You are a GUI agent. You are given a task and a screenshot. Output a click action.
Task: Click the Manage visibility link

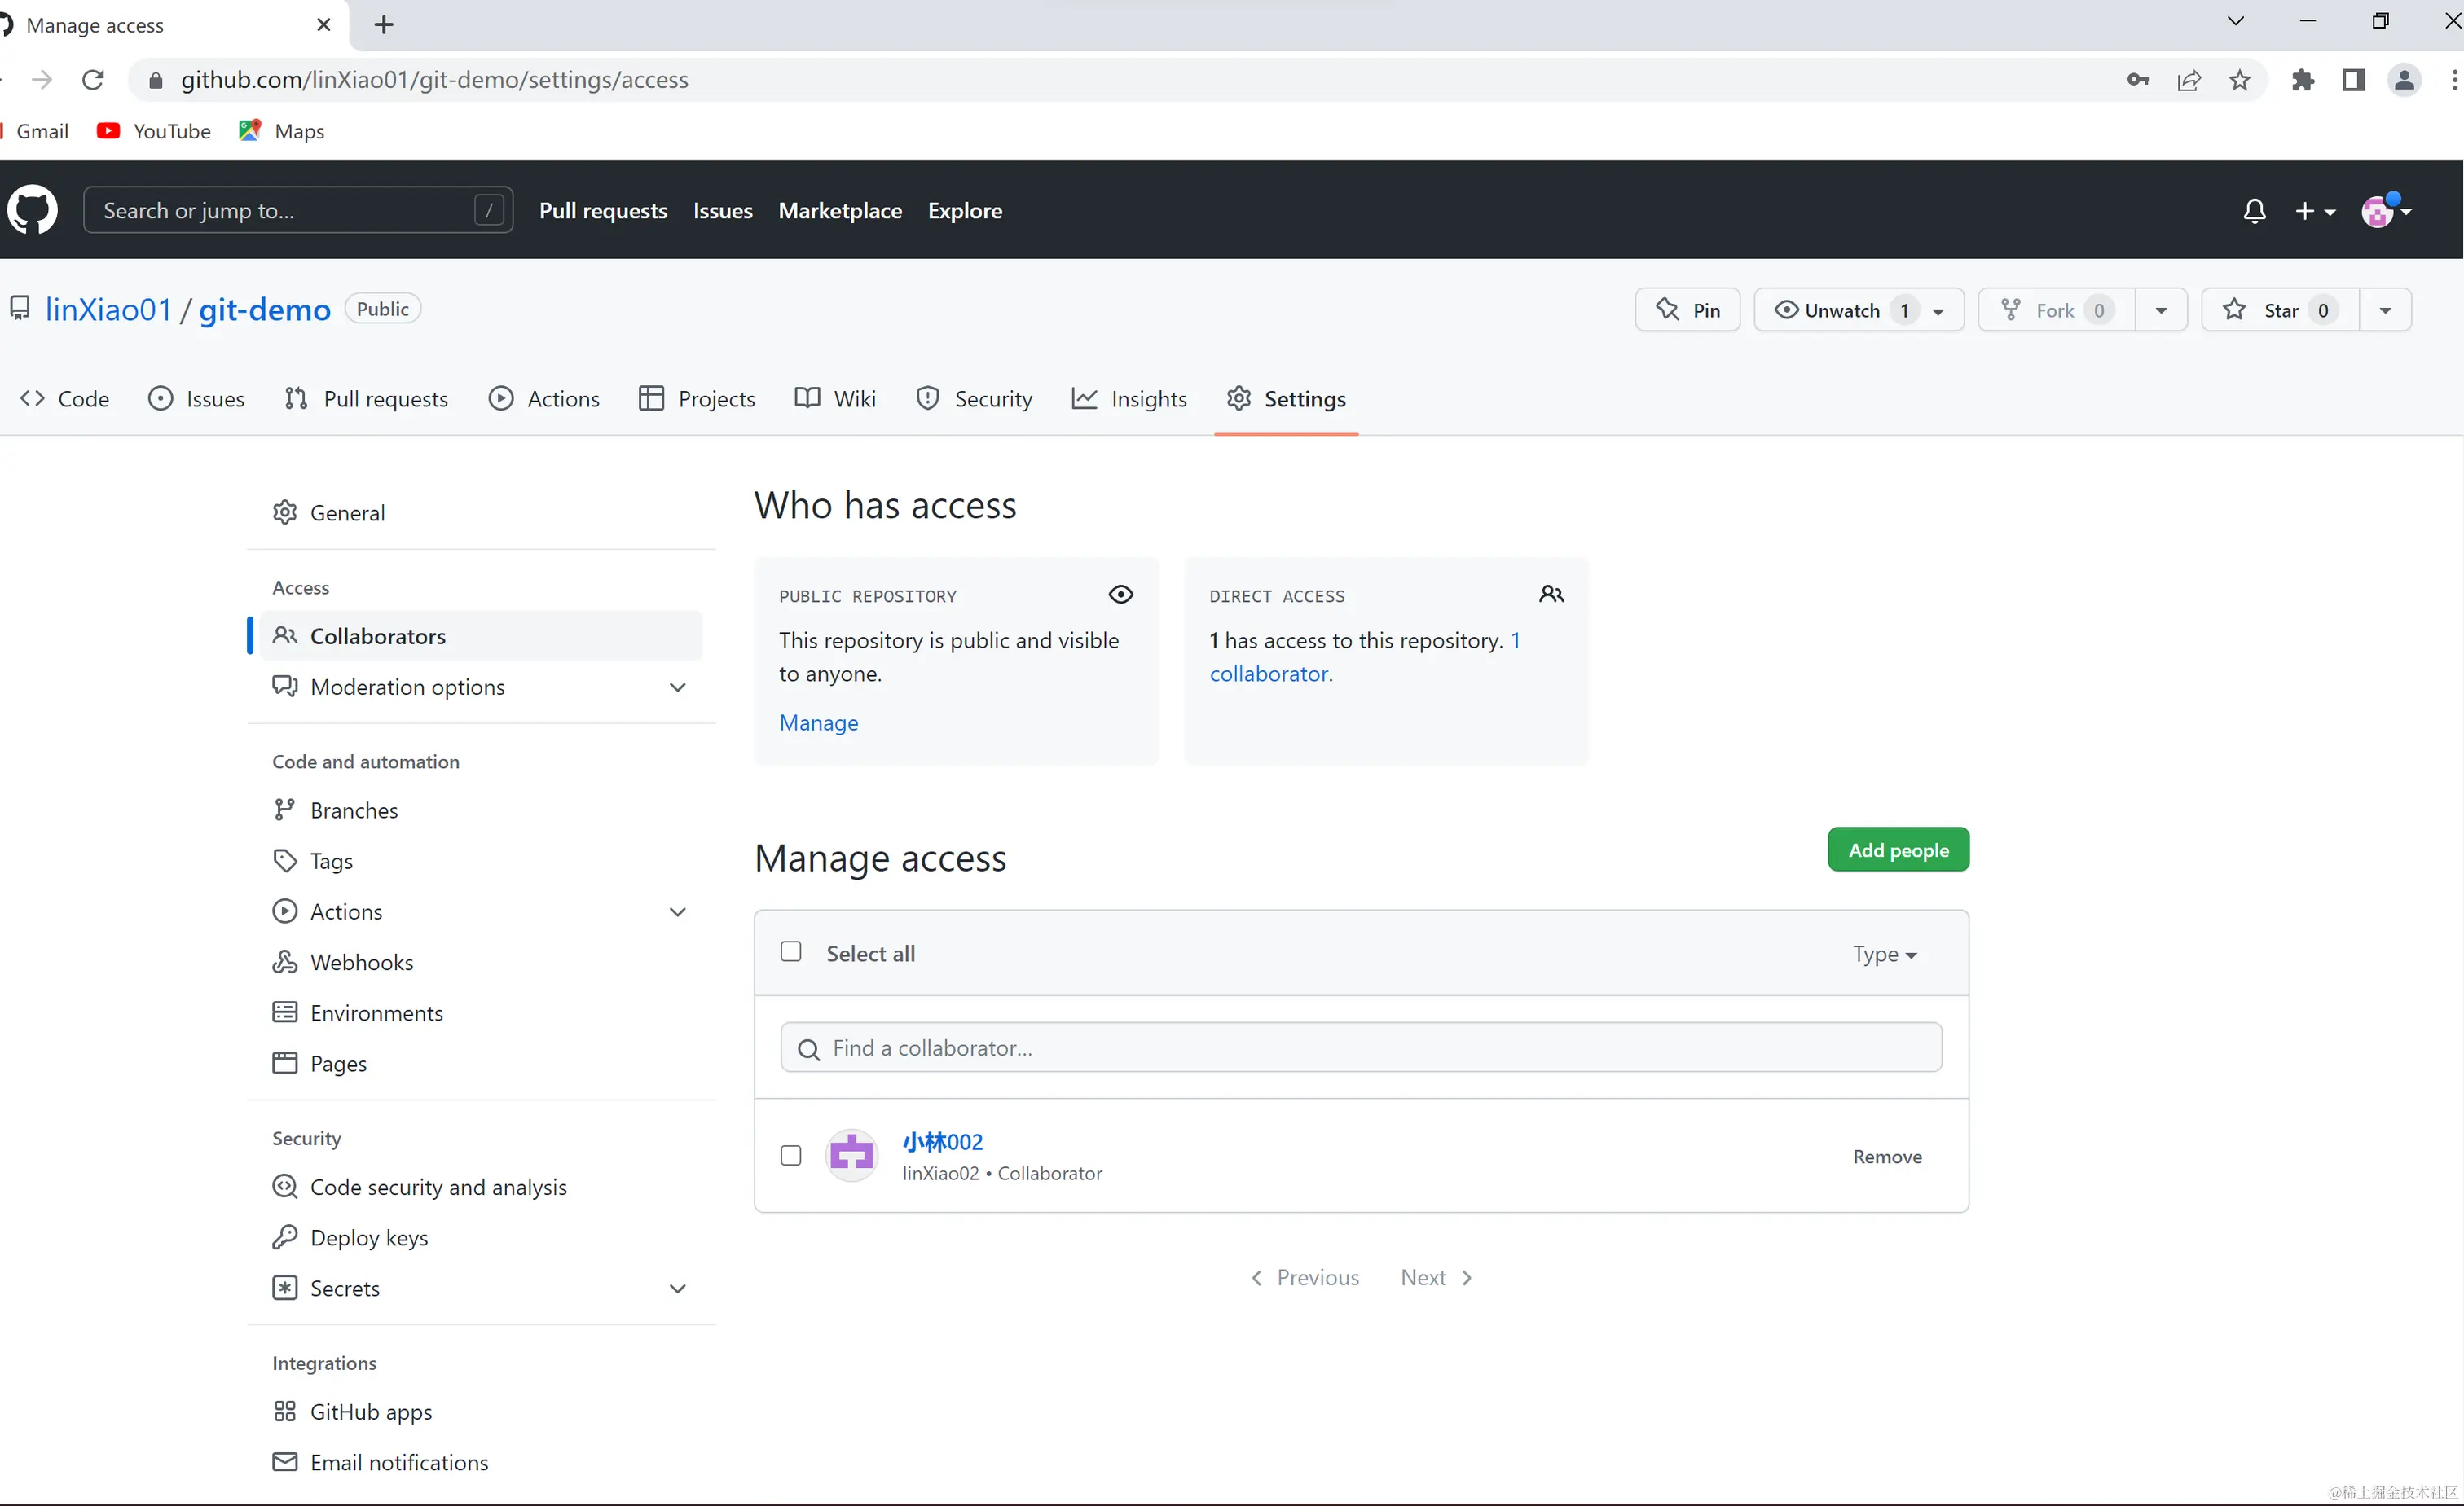coord(818,722)
